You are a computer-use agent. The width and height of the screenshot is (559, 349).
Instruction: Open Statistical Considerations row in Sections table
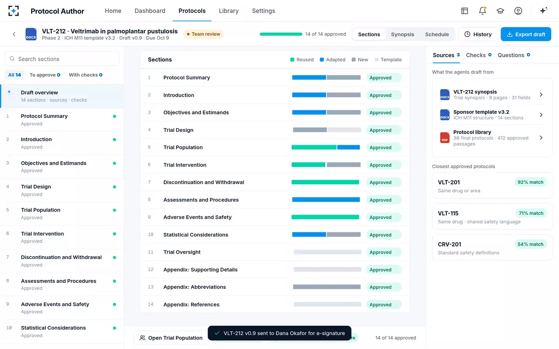tap(274, 235)
